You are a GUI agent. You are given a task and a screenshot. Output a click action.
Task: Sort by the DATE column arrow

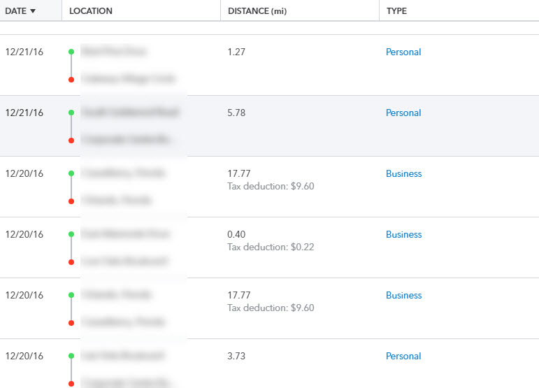33,11
